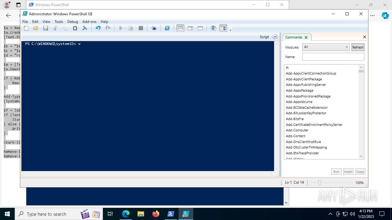Show Script Pane Right layout icon
Screen dimensions: 392x220
click(x=190, y=28)
